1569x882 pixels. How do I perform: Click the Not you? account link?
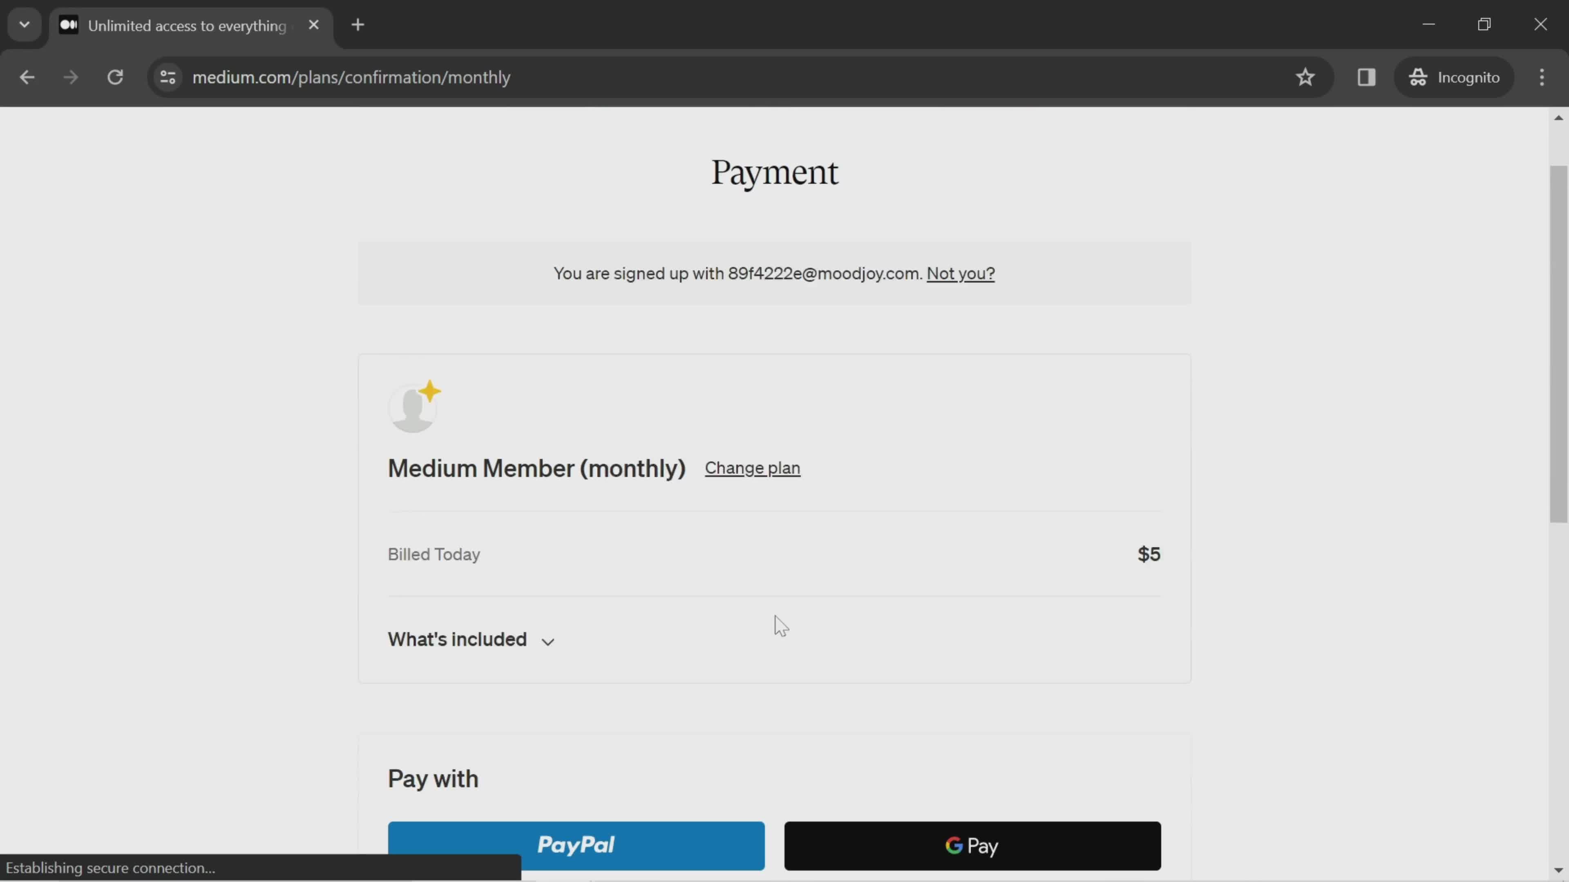tap(960, 272)
